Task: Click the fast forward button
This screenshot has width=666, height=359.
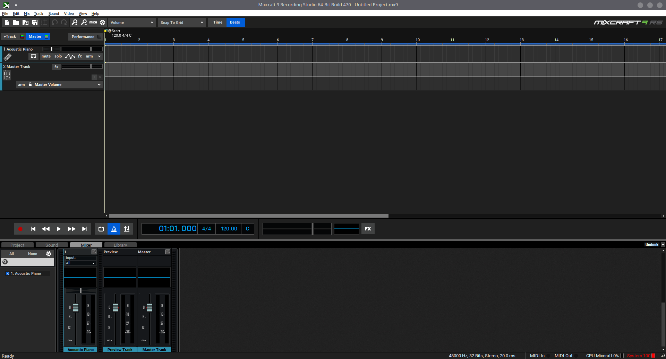Action: coord(71,229)
